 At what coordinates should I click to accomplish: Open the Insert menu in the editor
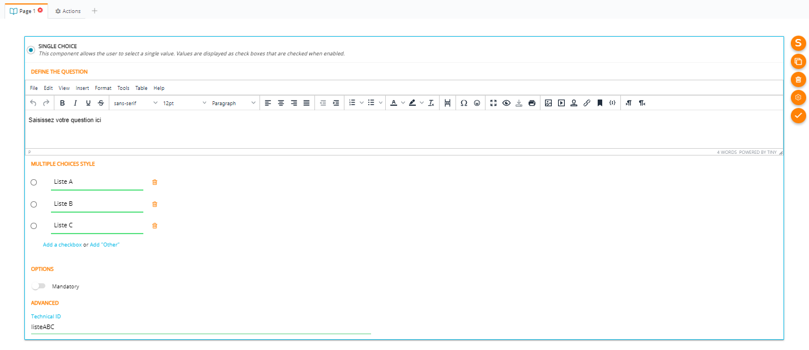click(x=82, y=88)
